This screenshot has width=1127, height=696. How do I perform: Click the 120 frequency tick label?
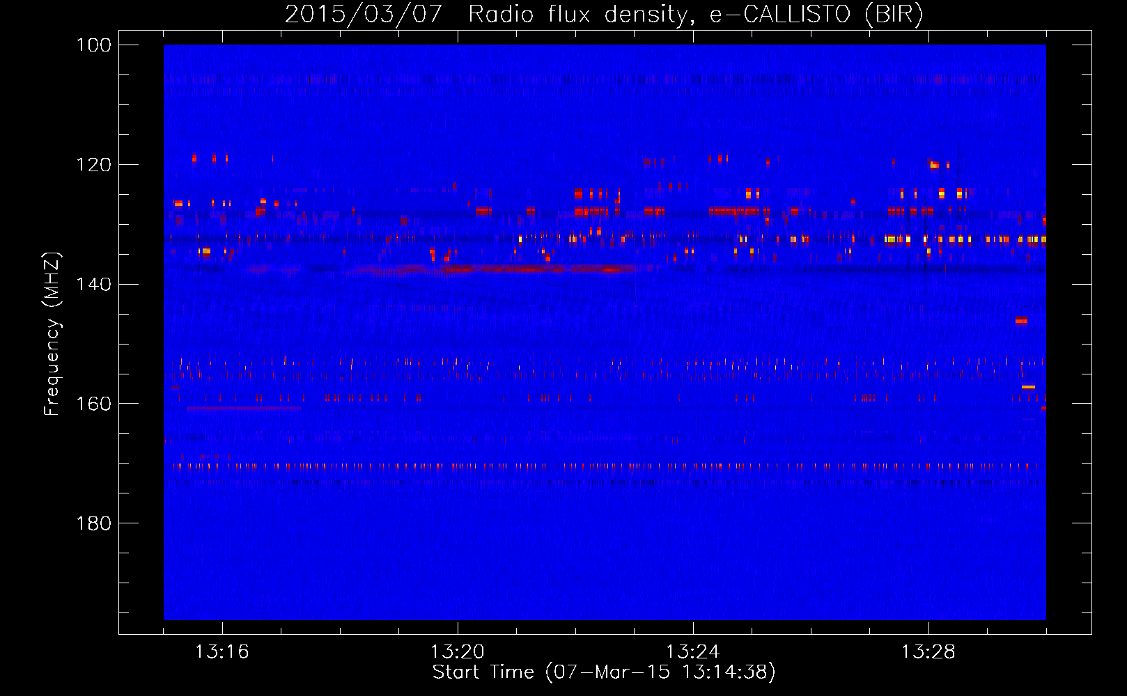tap(94, 165)
